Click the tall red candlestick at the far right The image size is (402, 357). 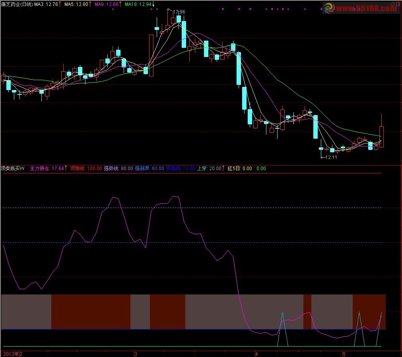point(382,137)
